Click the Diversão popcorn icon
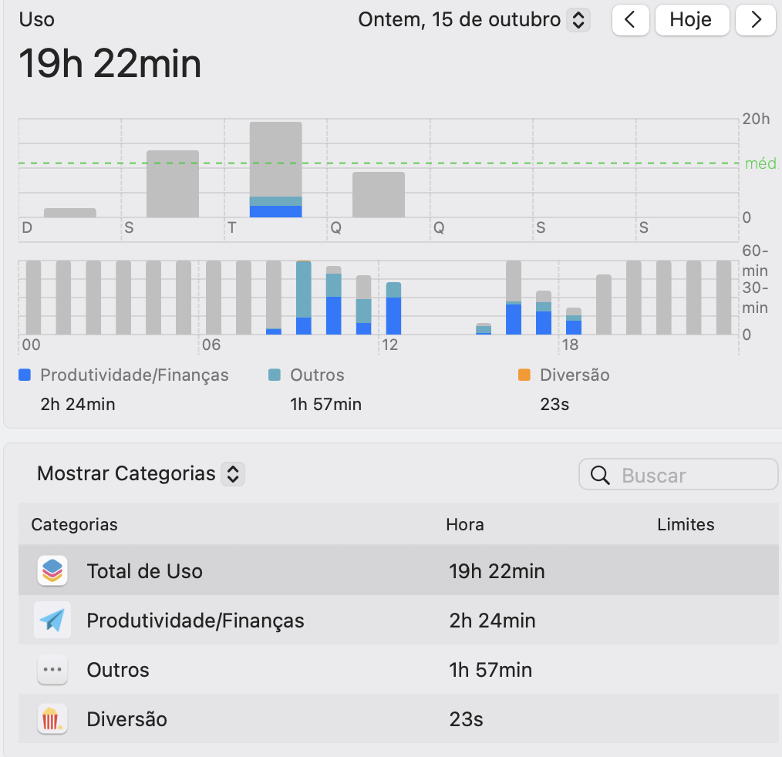 click(52, 719)
